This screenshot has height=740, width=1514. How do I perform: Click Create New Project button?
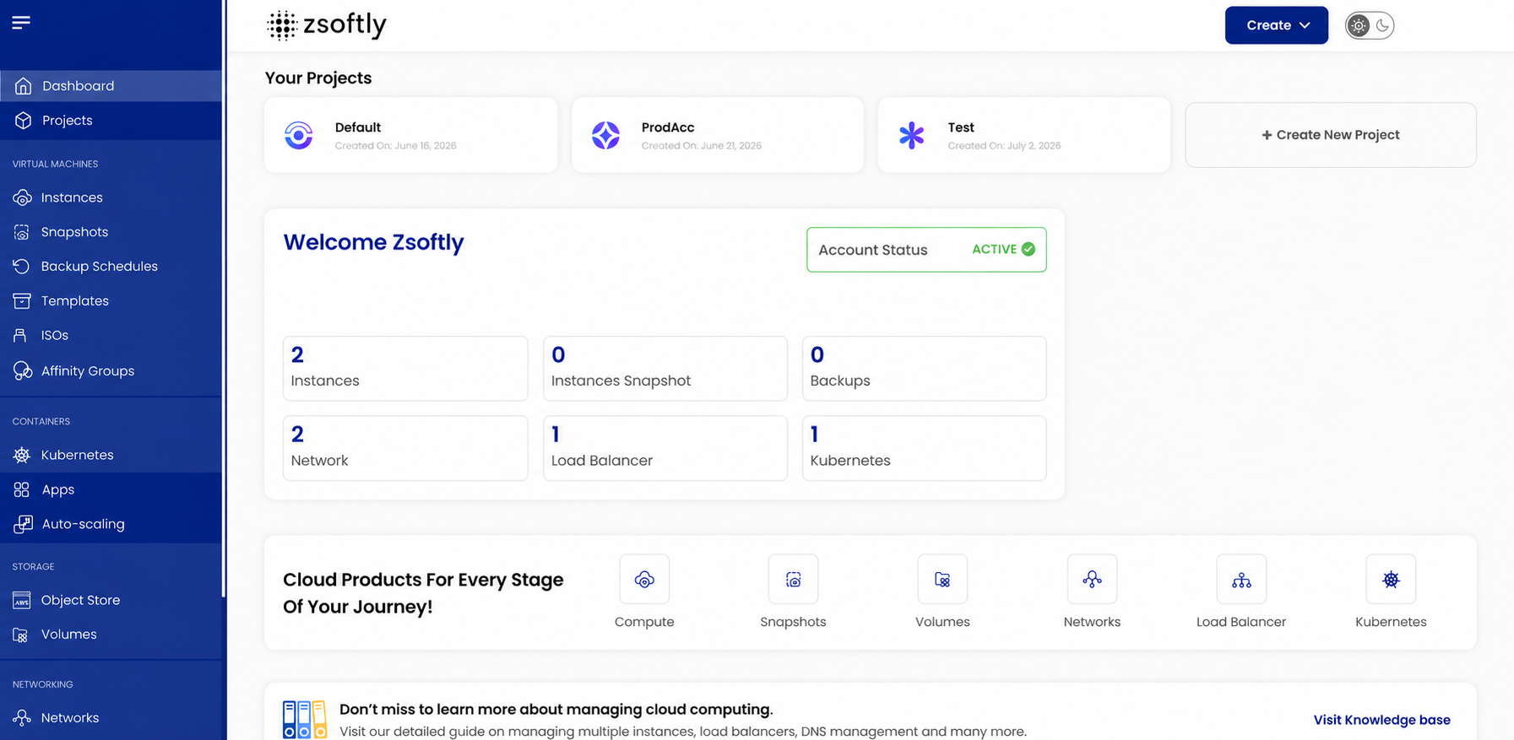1331,135
